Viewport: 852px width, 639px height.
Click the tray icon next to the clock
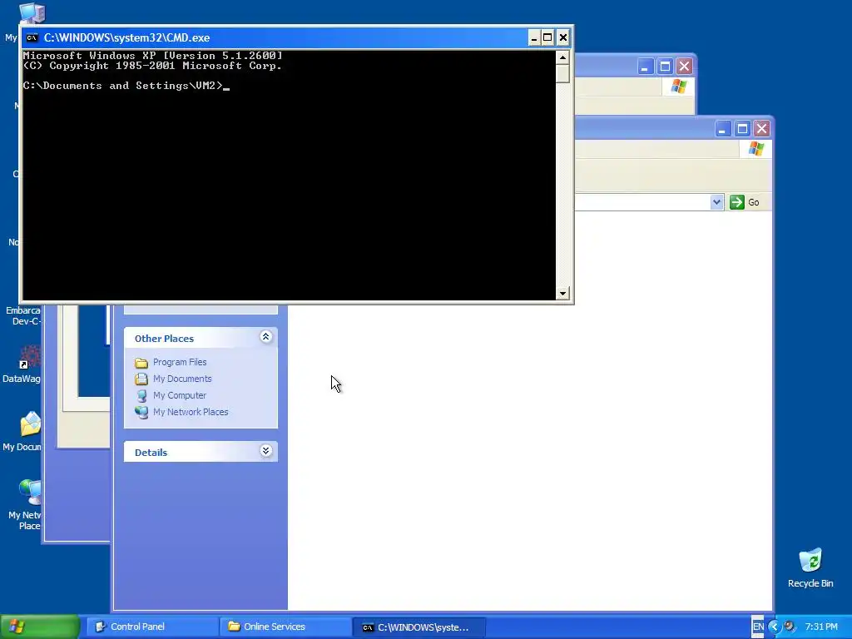790,627
